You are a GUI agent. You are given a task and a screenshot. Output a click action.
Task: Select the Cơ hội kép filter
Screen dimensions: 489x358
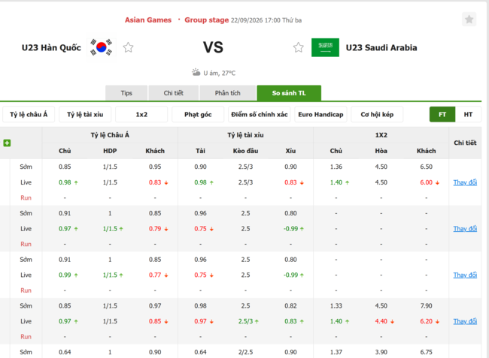(x=377, y=115)
